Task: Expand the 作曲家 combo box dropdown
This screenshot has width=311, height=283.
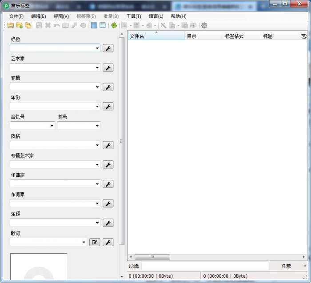Action: click(97, 184)
